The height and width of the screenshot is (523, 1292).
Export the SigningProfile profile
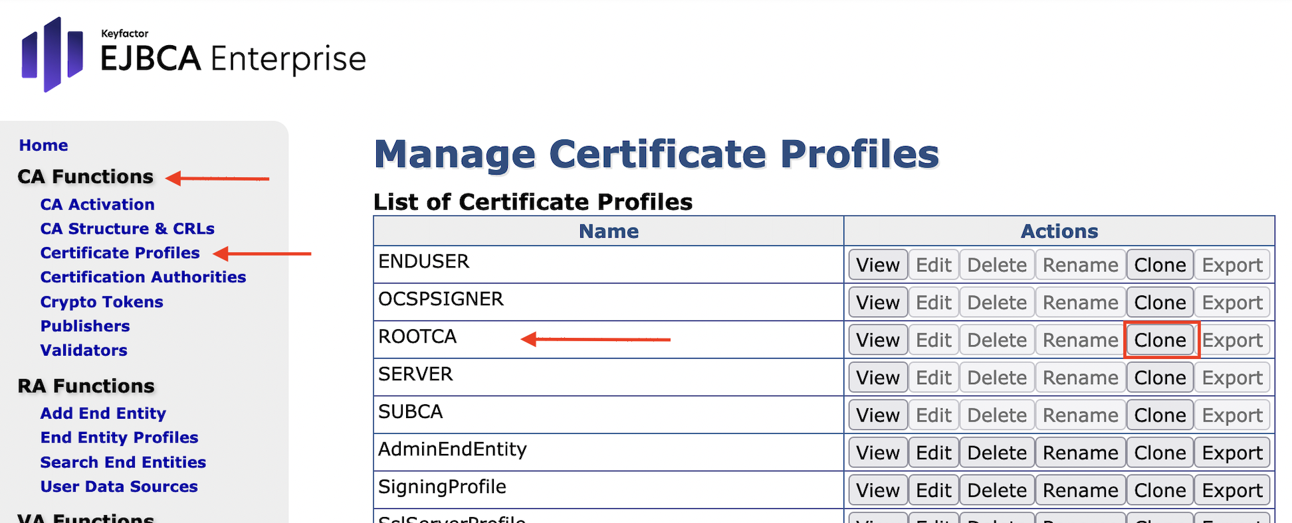1232,490
